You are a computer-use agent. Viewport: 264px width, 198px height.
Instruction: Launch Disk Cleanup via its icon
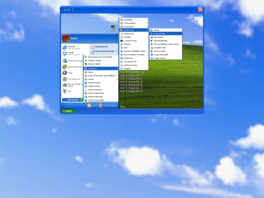pos(152,37)
